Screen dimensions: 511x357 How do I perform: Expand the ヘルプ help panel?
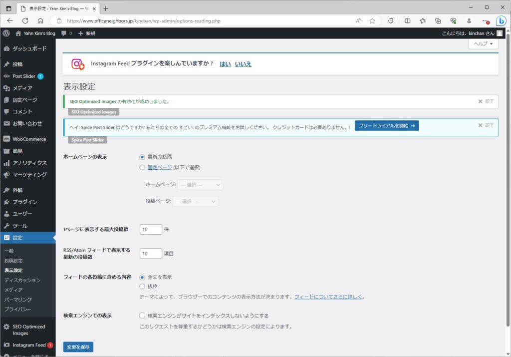point(483,44)
